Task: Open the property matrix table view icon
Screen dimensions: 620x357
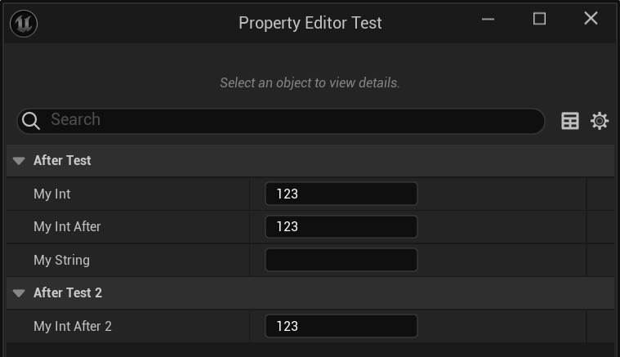Action: coord(570,121)
